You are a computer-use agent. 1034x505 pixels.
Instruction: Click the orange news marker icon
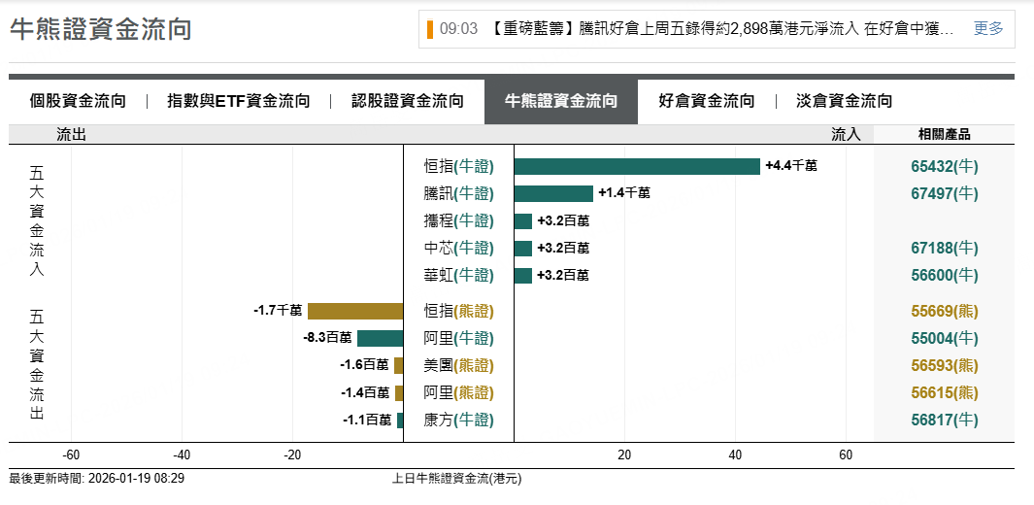430,29
